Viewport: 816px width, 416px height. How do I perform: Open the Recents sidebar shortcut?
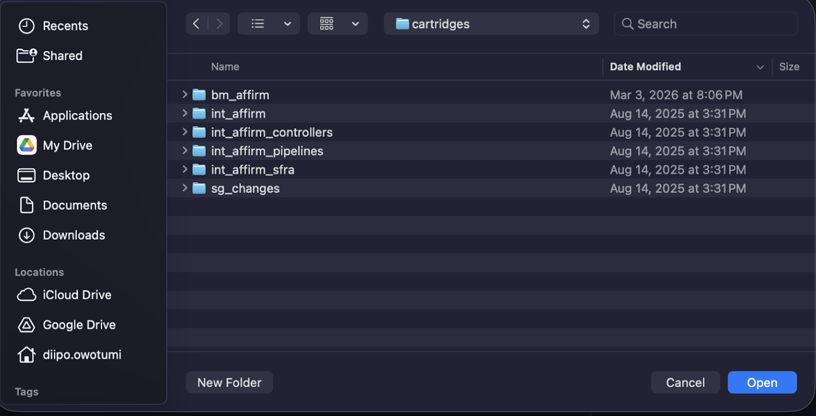pos(65,25)
